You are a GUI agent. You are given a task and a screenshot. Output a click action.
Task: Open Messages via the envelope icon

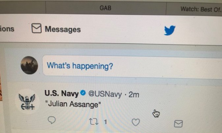[37, 29]
